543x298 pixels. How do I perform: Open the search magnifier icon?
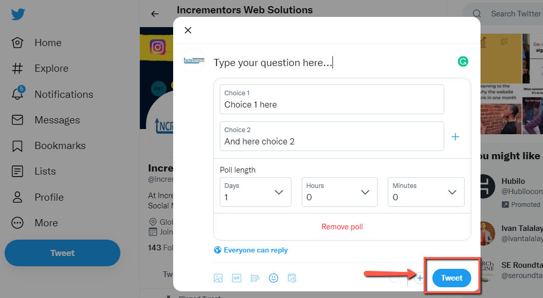click(476, 14)
